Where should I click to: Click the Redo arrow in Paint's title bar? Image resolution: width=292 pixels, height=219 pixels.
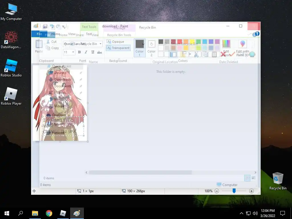click(x=58, y=27)
